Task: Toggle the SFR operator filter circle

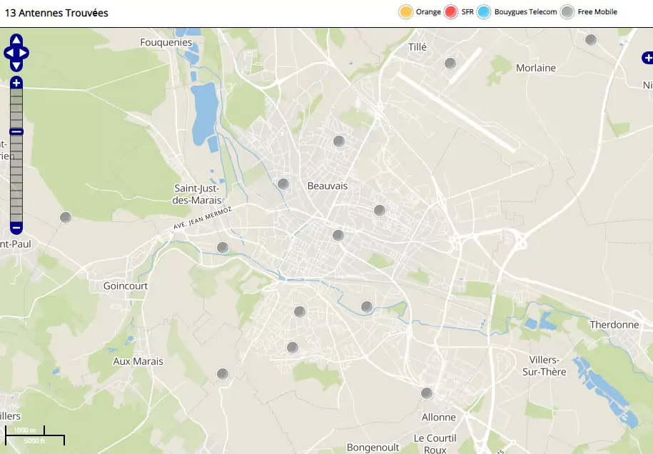Action: click(x=450, y=12)
